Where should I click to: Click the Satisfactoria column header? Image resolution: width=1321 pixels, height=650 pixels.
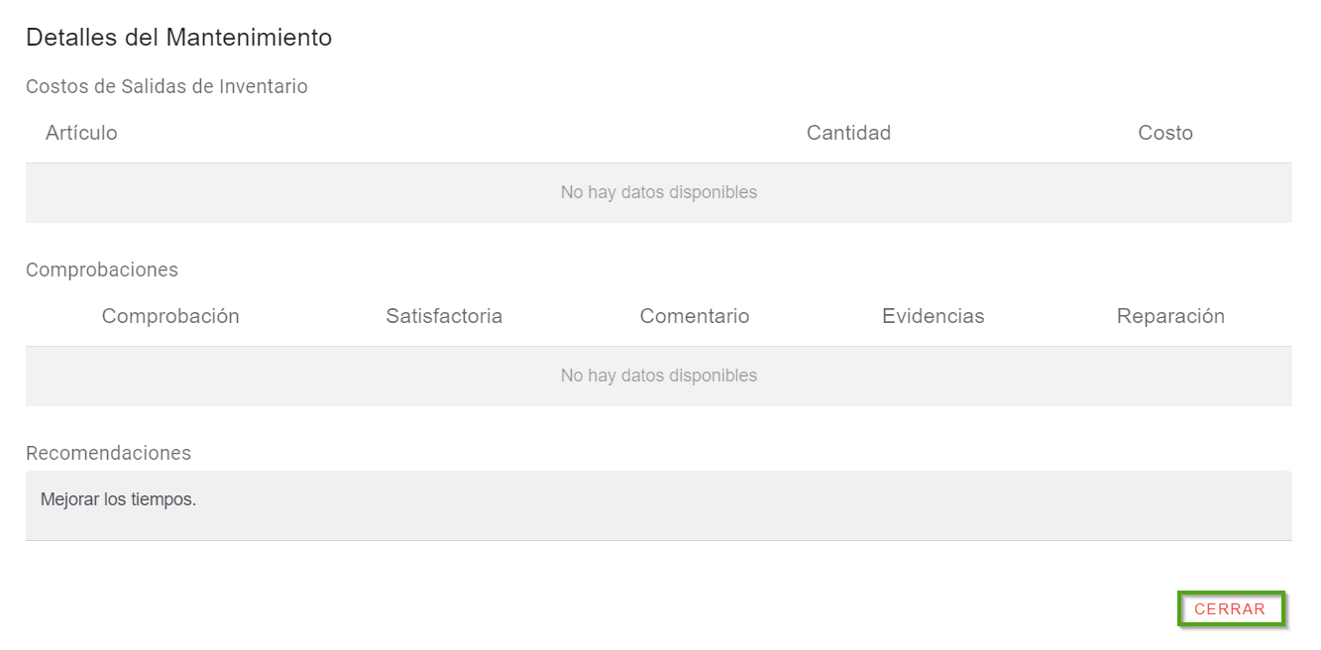pyautogui.click(x=444, y=316)
